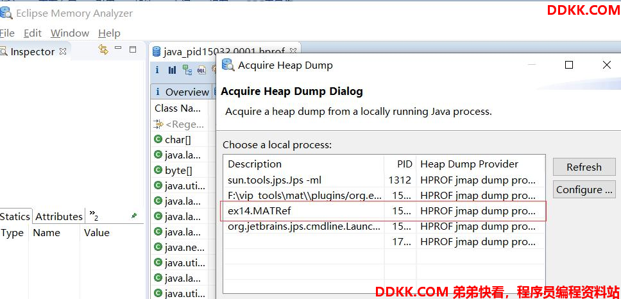The height and width of the screenshot is (299, 621).
Task: Select the byte[] class row text
Action: click(x=178, y=171)
